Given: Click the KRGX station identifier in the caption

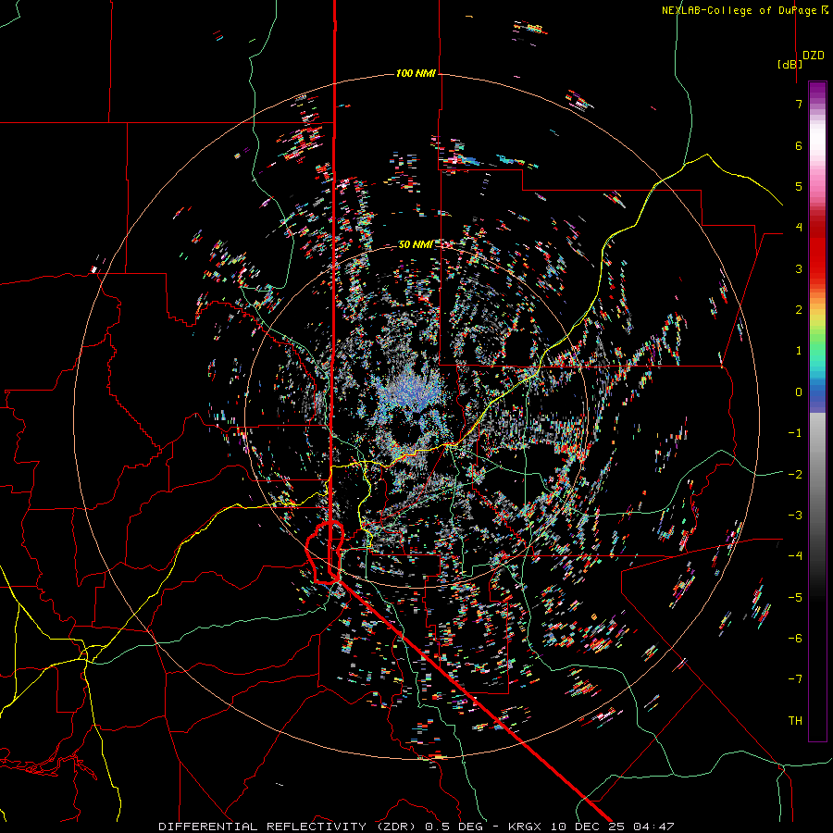Looking at the screenshot, I should (525, 827).
